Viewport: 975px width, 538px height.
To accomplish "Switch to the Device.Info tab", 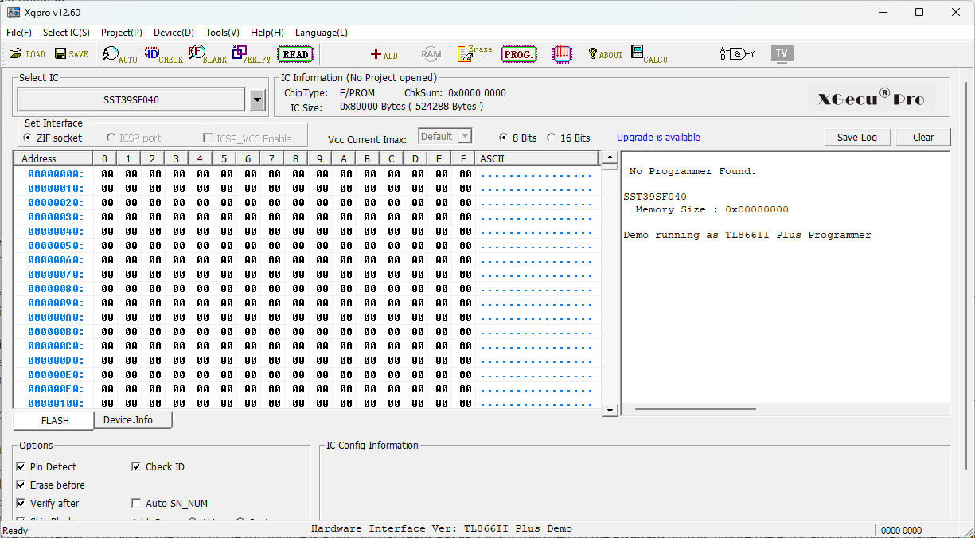I will pyautogui.click(x=128, y=420).
